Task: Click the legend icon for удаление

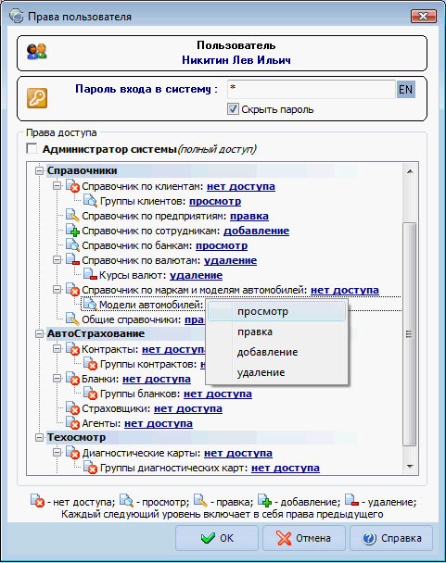Action: point(351,501)
